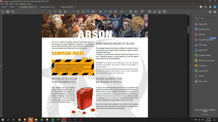Open the Comment tool in right pane

click(x=201, y=66)
